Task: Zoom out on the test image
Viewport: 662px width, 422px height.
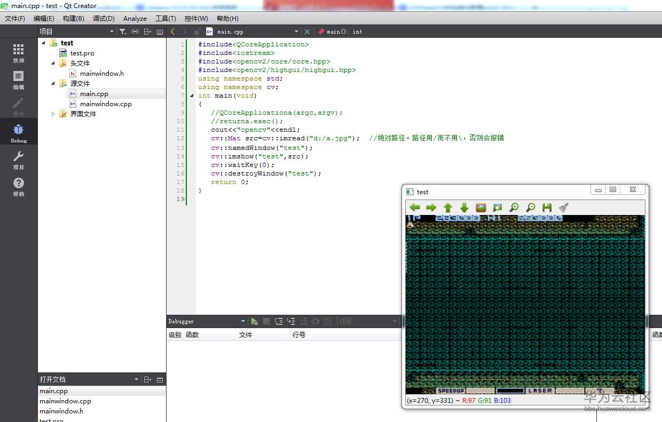Action: tap(531, 208)
